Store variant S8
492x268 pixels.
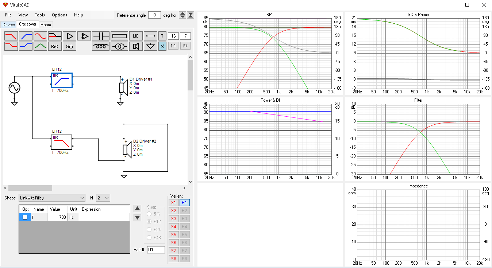point(173,259)
